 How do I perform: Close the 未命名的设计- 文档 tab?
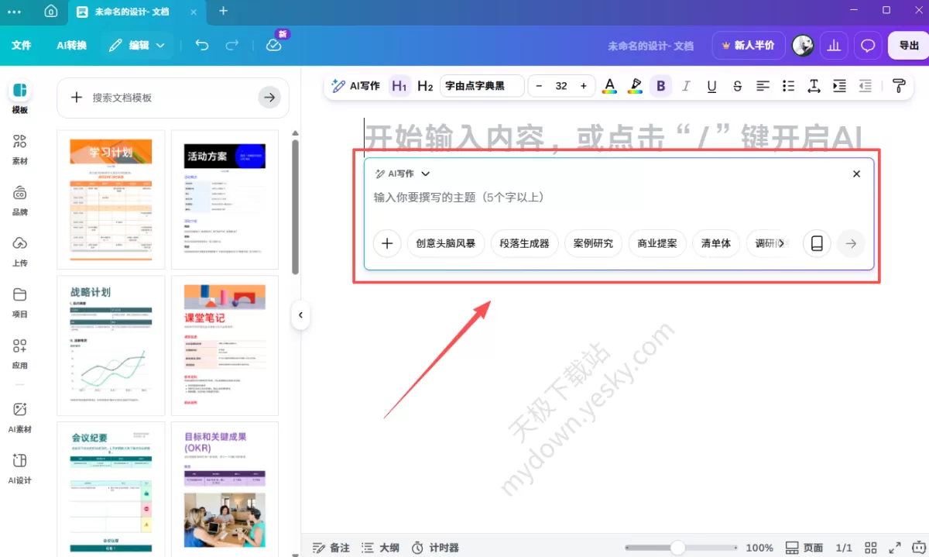pos(194,12)
